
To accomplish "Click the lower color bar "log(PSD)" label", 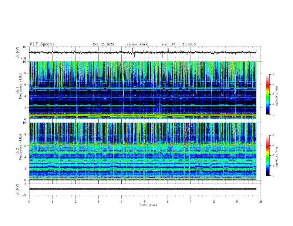I will point(277,157).
